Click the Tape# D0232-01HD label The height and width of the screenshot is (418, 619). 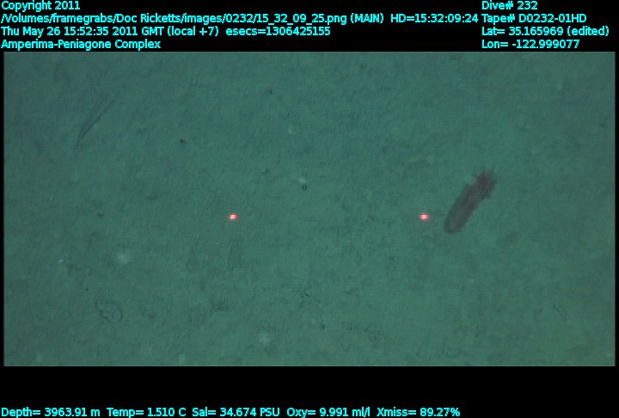[x=534, y=19]
